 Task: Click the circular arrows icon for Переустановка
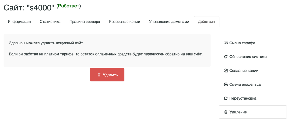click(226, 98)
